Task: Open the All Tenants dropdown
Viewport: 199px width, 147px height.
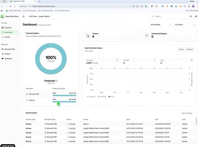Action: pos(185,24)
